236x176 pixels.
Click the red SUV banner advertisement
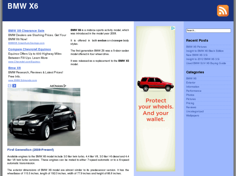pyautogui.click(x=156, y=99)
